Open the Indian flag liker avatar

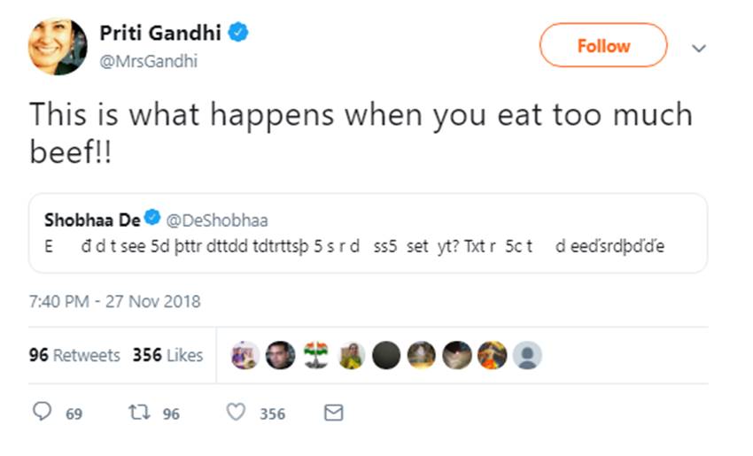[315, 355]
